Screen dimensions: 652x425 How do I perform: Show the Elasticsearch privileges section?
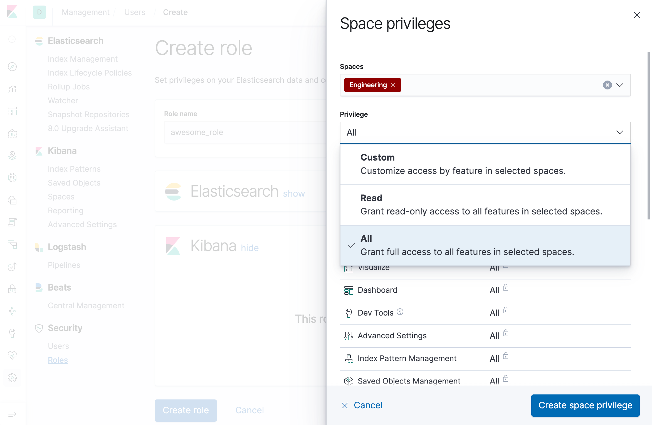[x=294, y=194]
